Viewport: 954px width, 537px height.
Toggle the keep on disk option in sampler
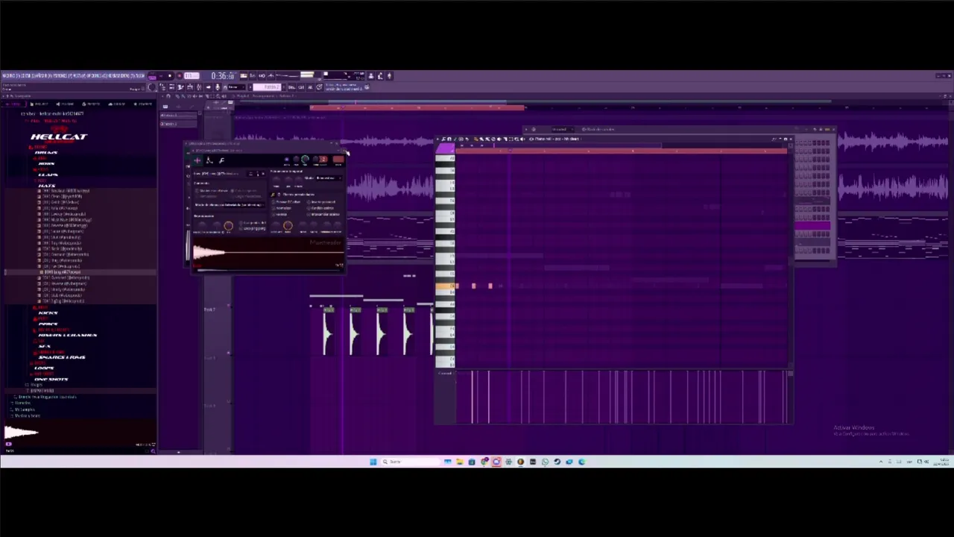(x=212, y=191)
